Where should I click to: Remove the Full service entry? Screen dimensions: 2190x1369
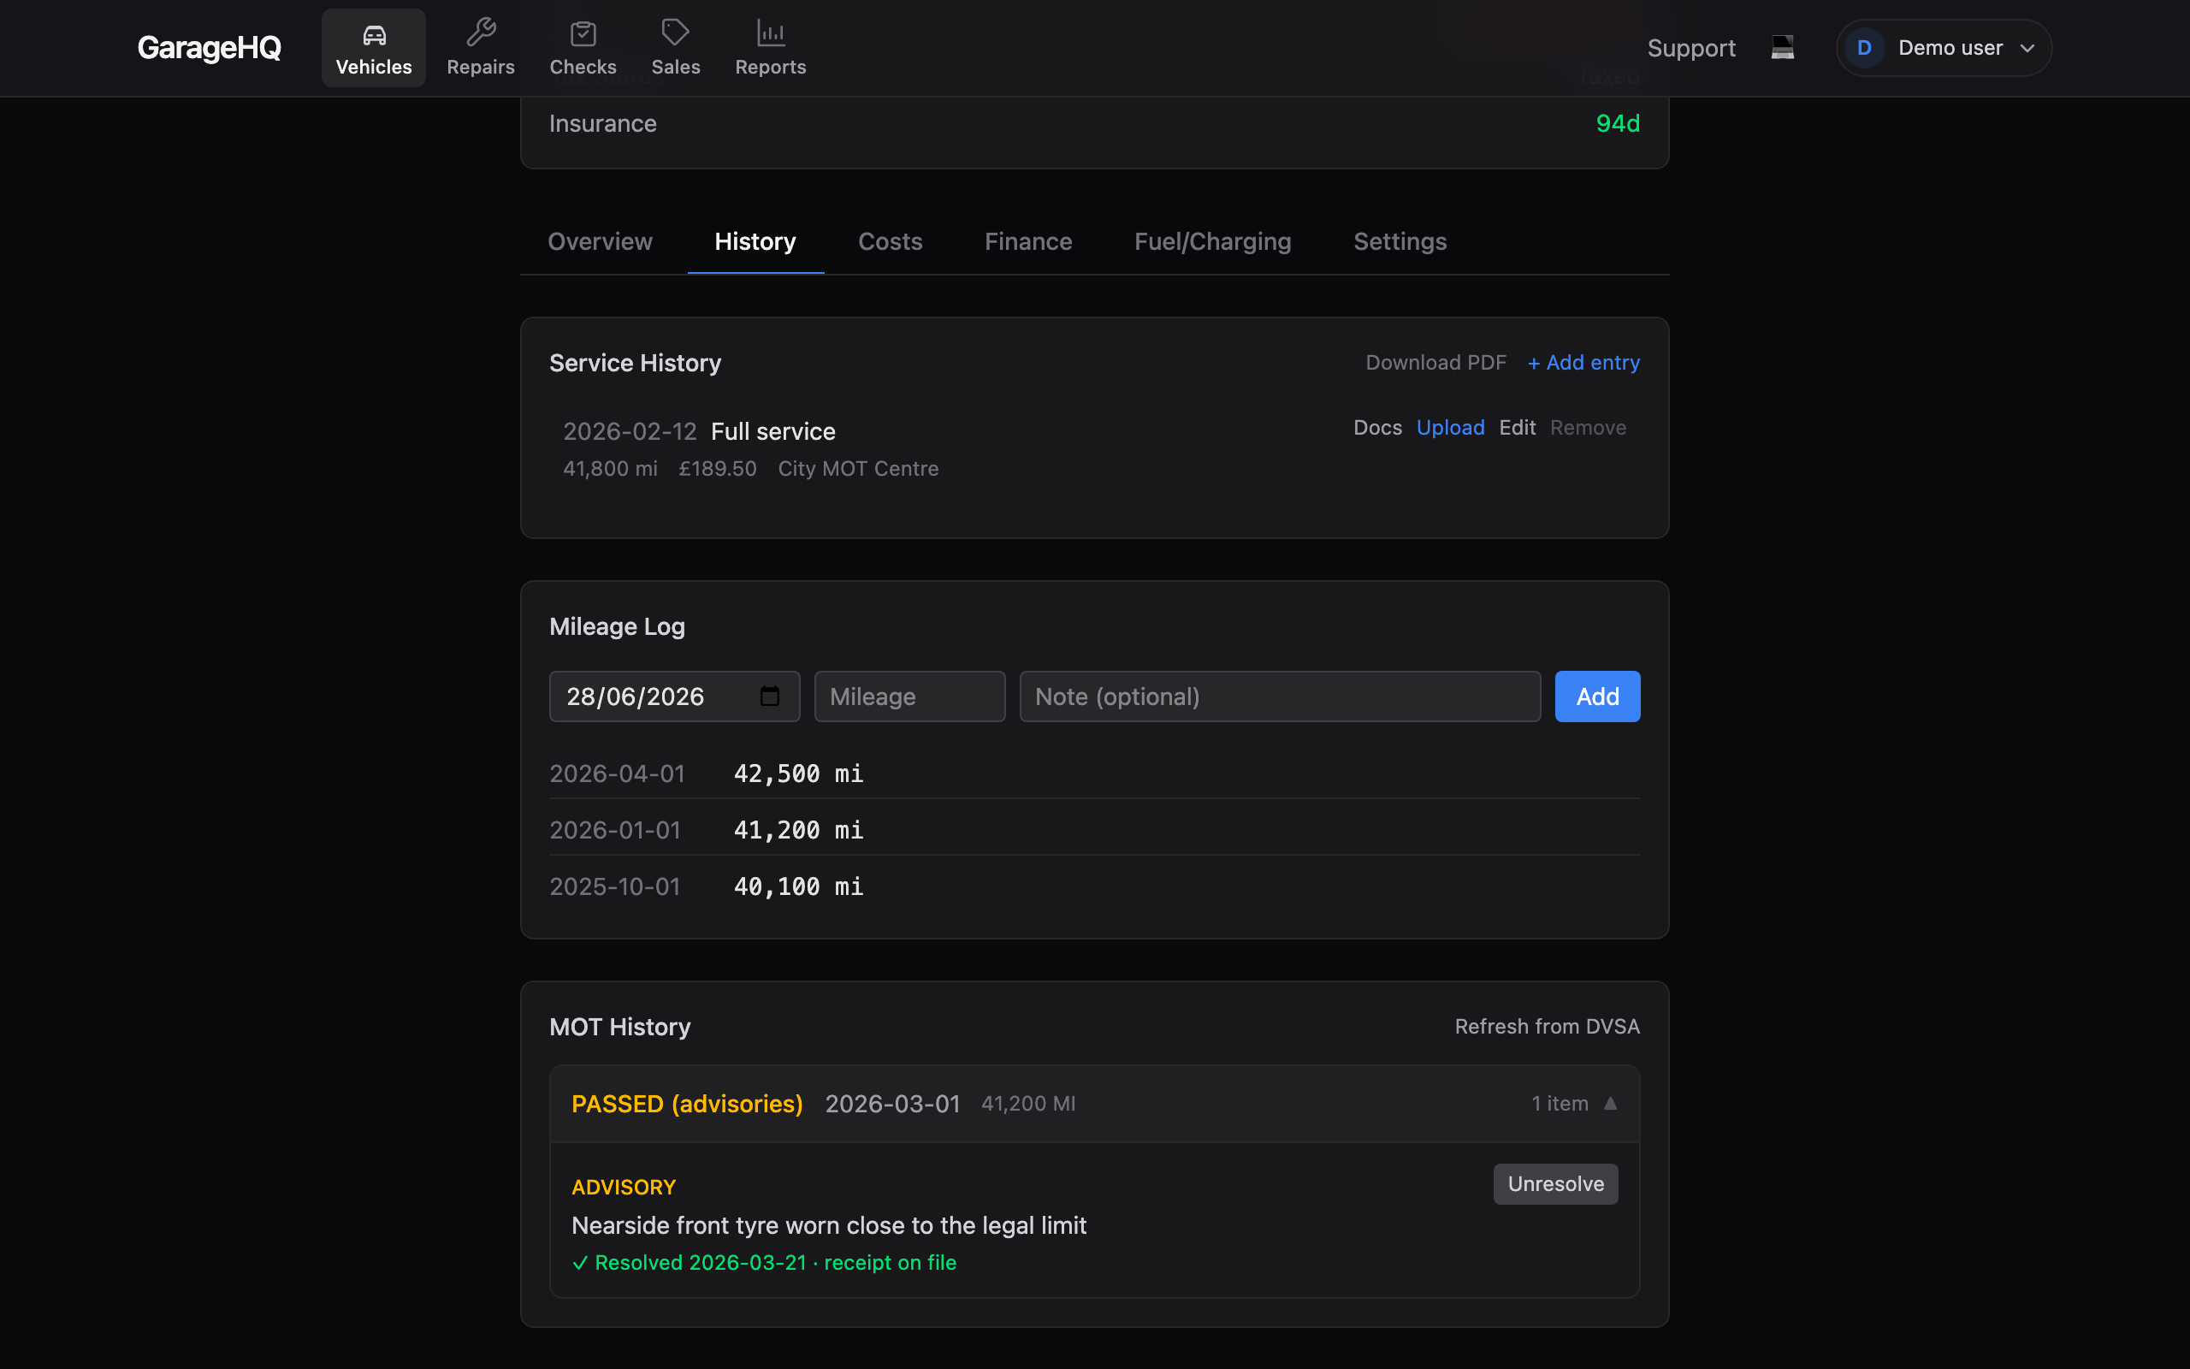1587,427
